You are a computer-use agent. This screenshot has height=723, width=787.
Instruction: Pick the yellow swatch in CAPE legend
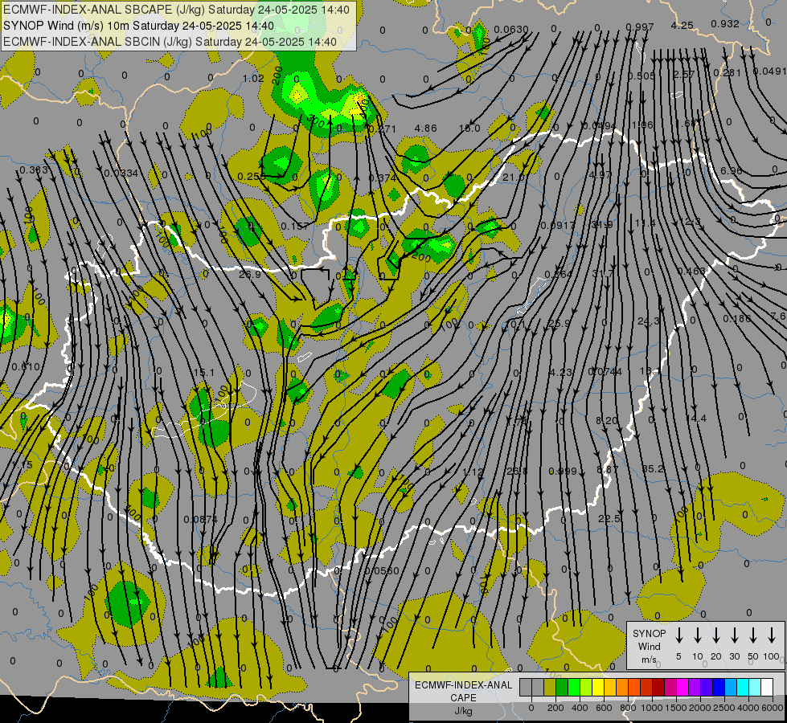[598, 687]
